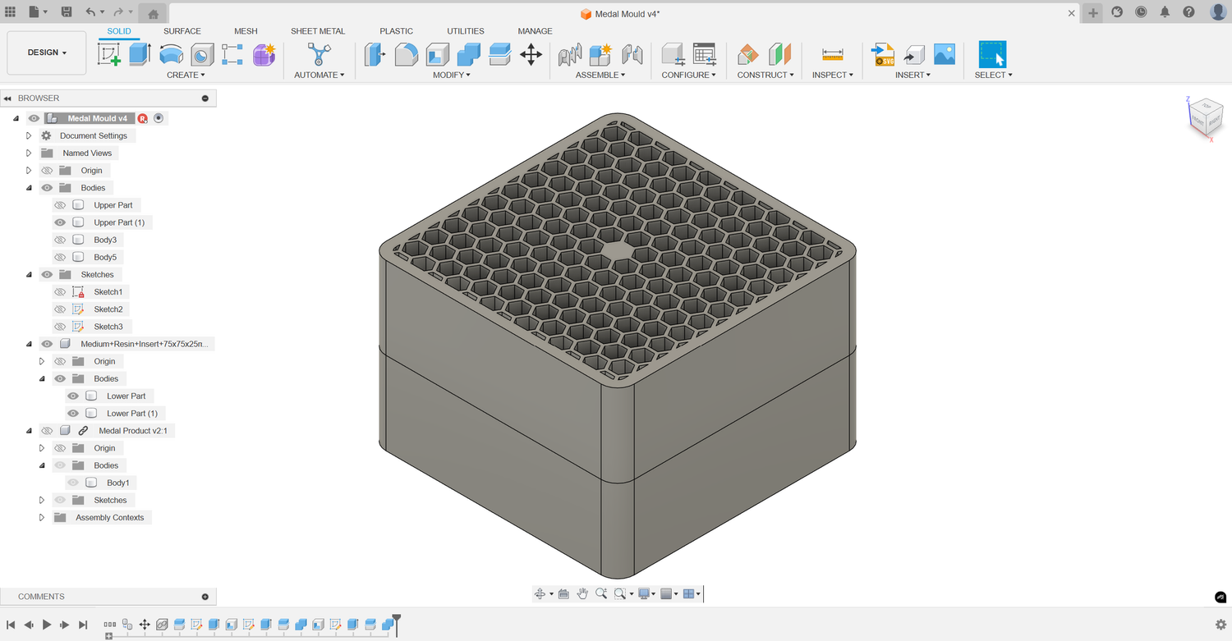
Task: Jump to the timeline beginning
Action: click(x=11, y=625)
